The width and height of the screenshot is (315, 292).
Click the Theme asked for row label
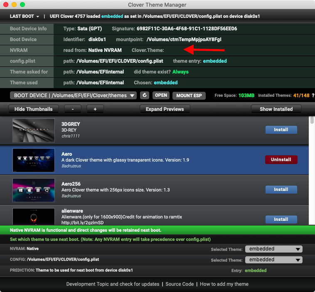29,72
